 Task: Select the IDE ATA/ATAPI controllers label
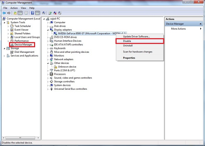point(68,45)
